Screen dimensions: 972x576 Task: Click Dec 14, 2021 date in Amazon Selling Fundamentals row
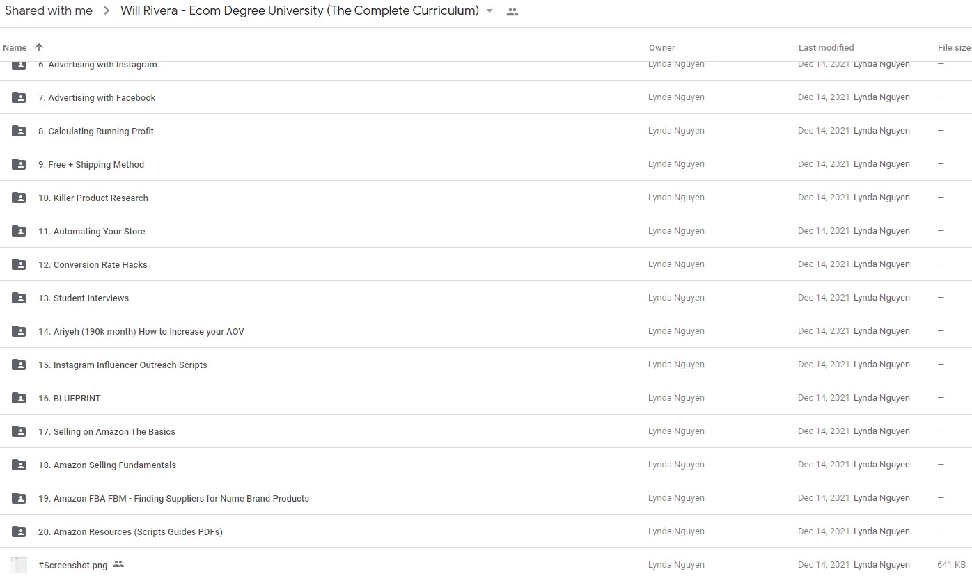[x=824, y=465]
